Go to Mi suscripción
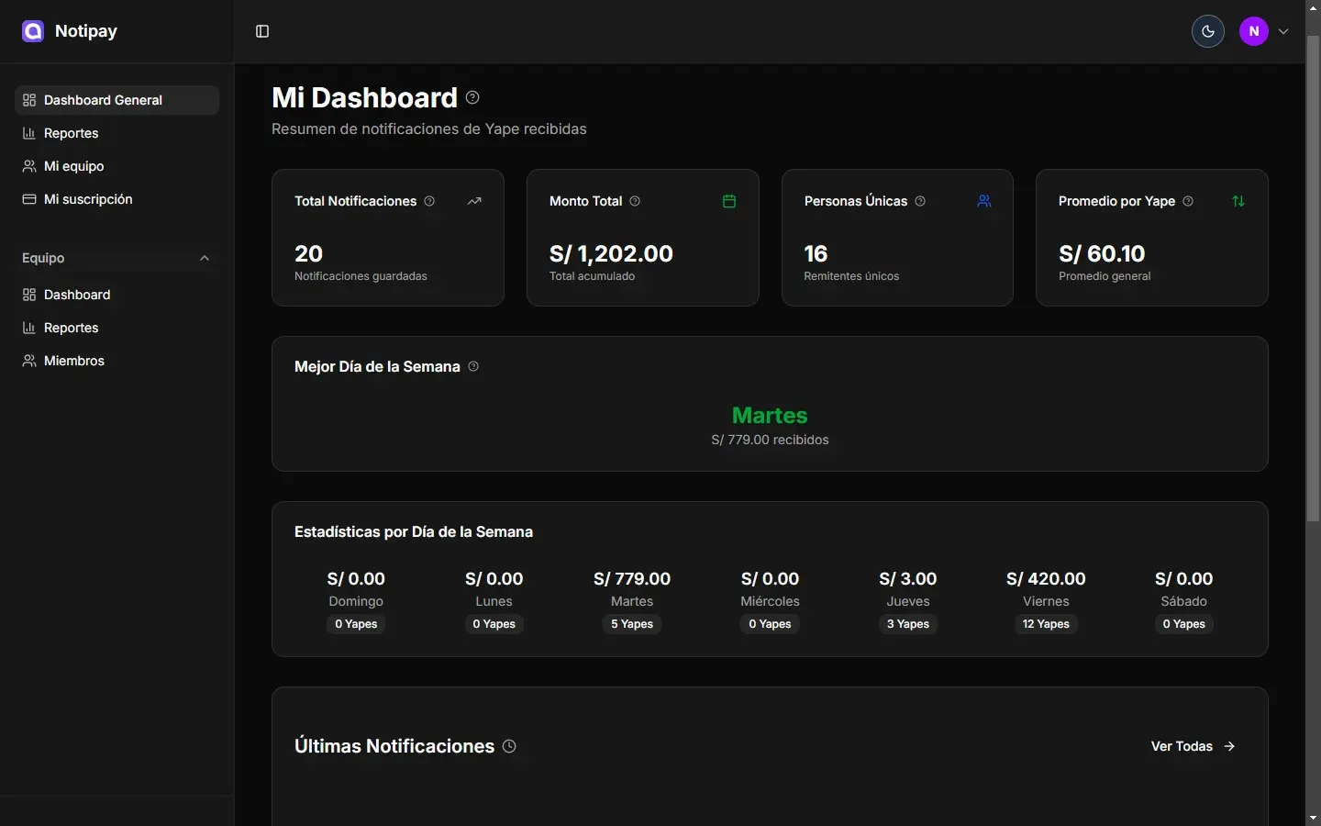 pos(88,199)
